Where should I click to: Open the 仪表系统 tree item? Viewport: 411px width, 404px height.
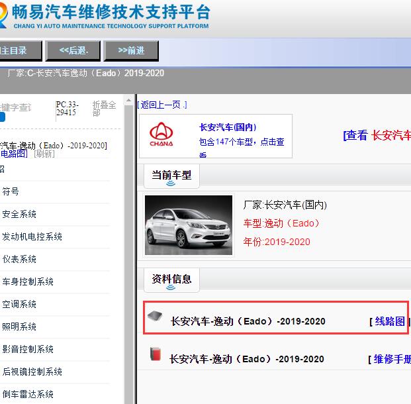pos(19,259)
